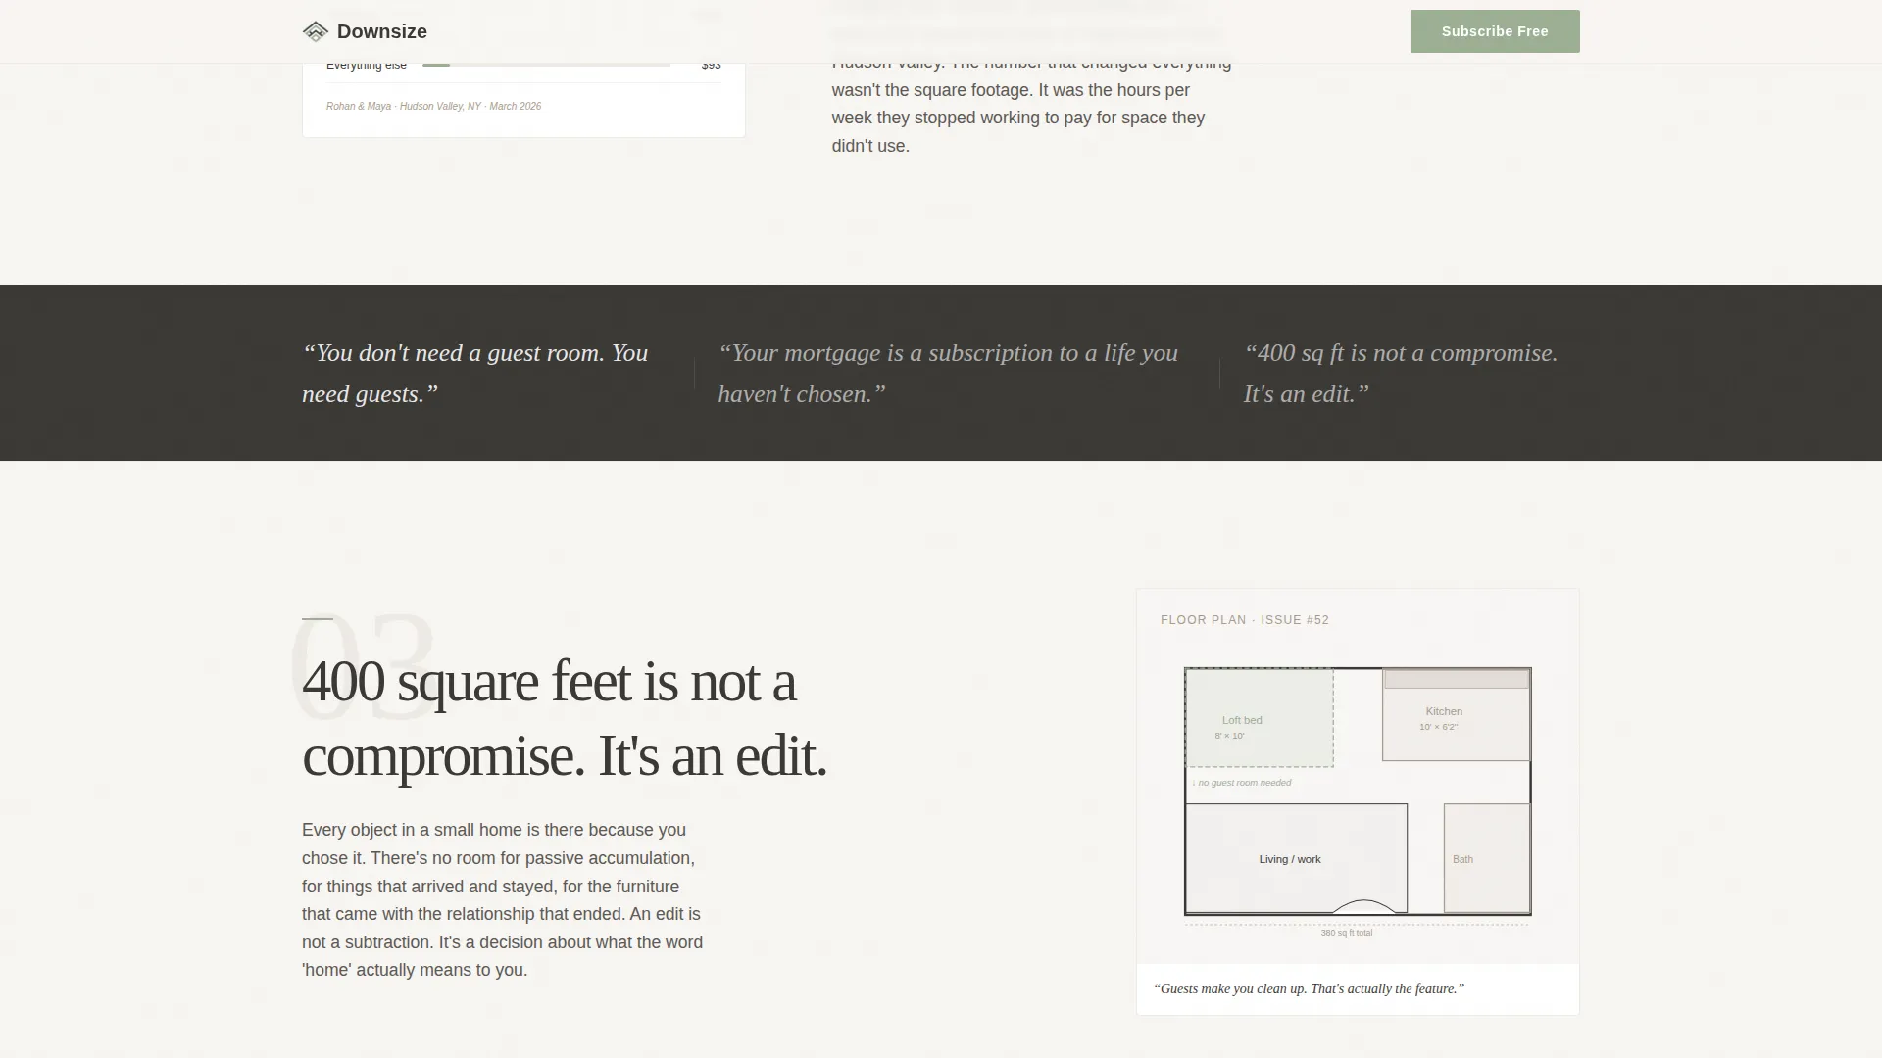
Task: Click the heading "400 square feet is not a compromise"
Action: [565, 718]
